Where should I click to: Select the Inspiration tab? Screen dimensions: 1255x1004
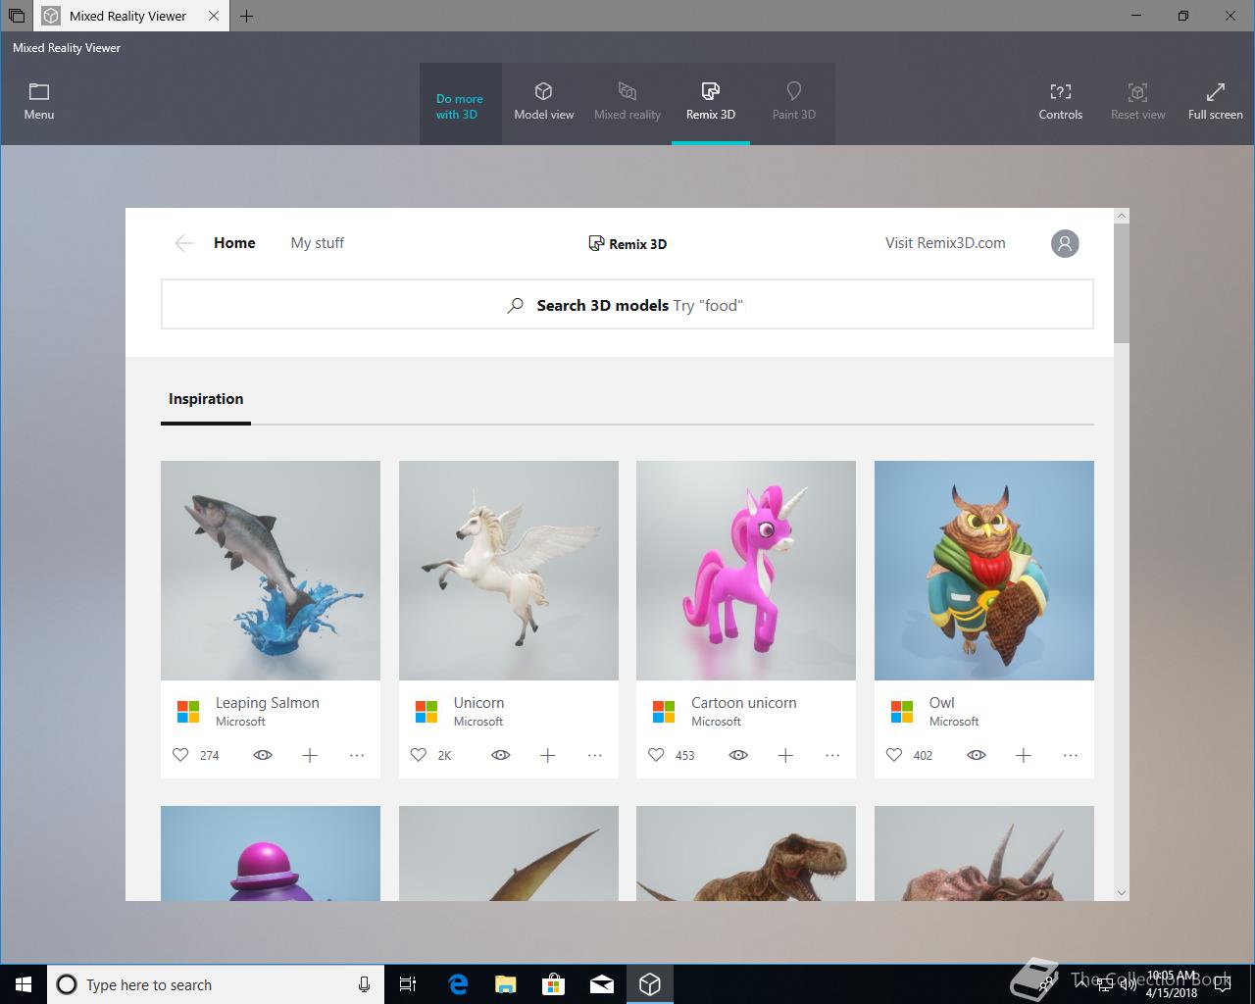pyautogui.click(x=206, y=399)
